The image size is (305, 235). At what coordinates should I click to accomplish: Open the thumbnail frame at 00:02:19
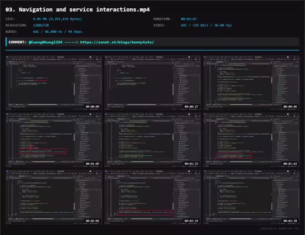pos(152,197)
